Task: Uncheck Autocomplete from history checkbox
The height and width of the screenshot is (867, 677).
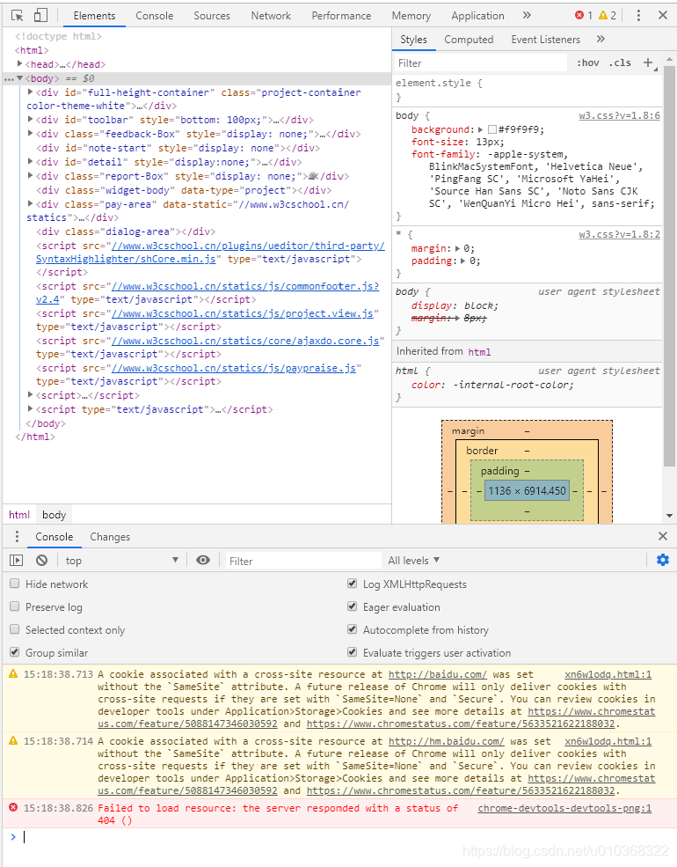Action: [x=353, y=629]
